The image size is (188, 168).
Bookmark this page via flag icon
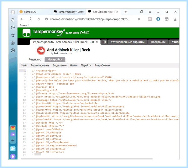point(139,19)
